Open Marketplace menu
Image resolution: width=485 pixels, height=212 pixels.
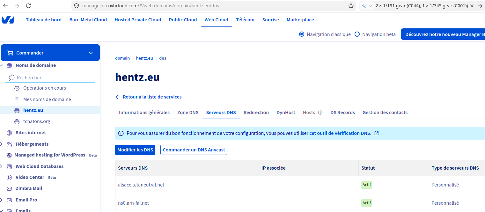pyautogui.click(x=300, y=20)
